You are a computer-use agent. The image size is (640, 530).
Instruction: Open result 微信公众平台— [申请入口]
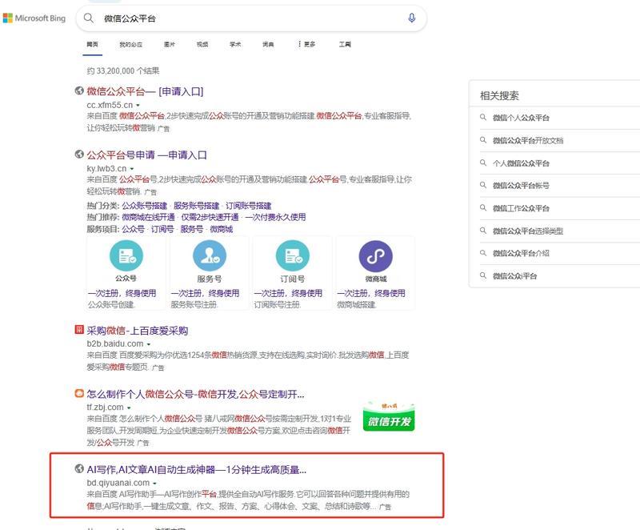[x=145, y=91]
